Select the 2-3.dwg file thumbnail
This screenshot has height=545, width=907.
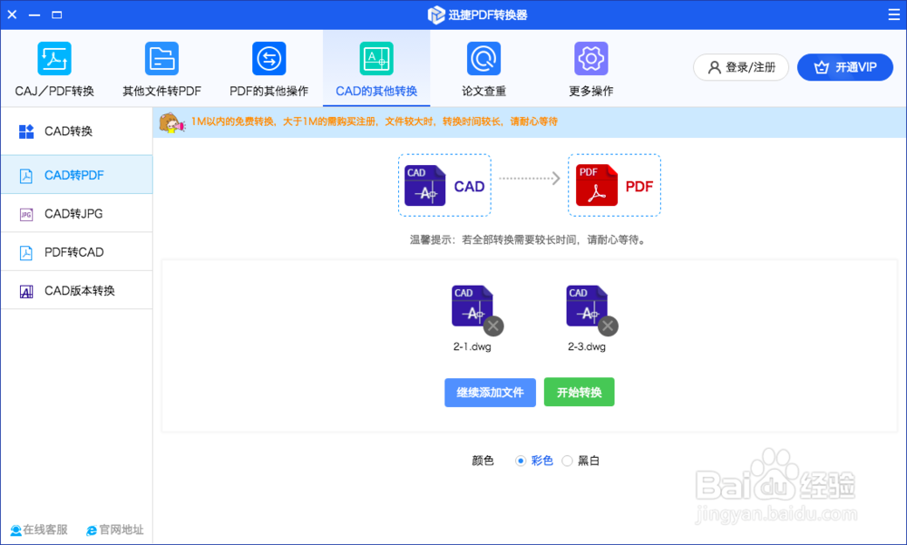pos(587,307)
